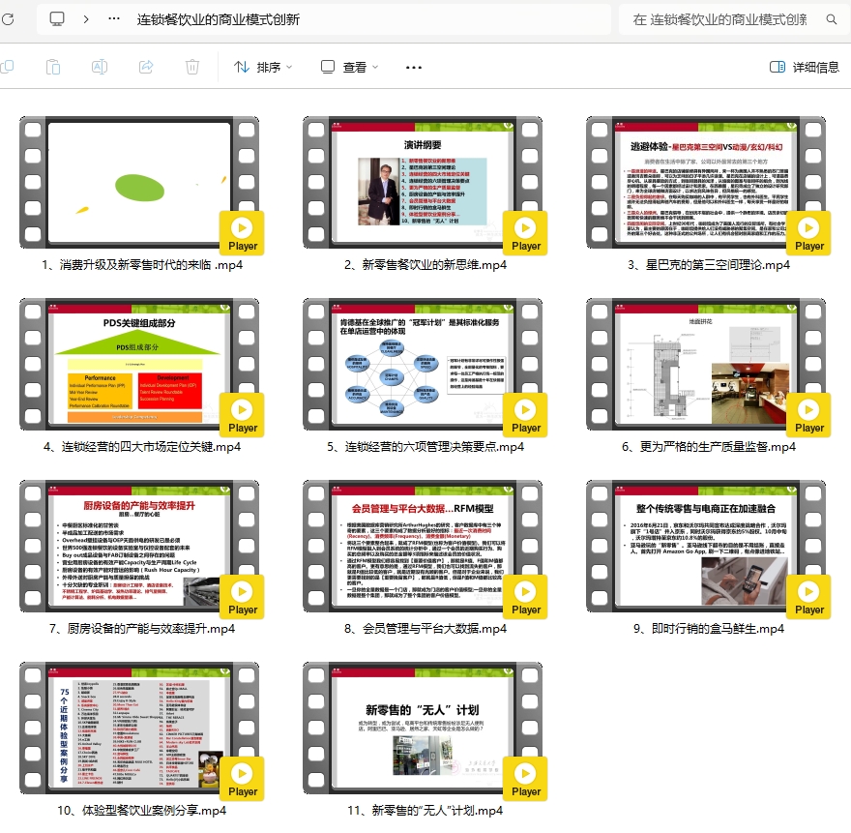Click the rename icon in the toolbar
This screenshot has width=851, height=833.
(x=99, y=67)
